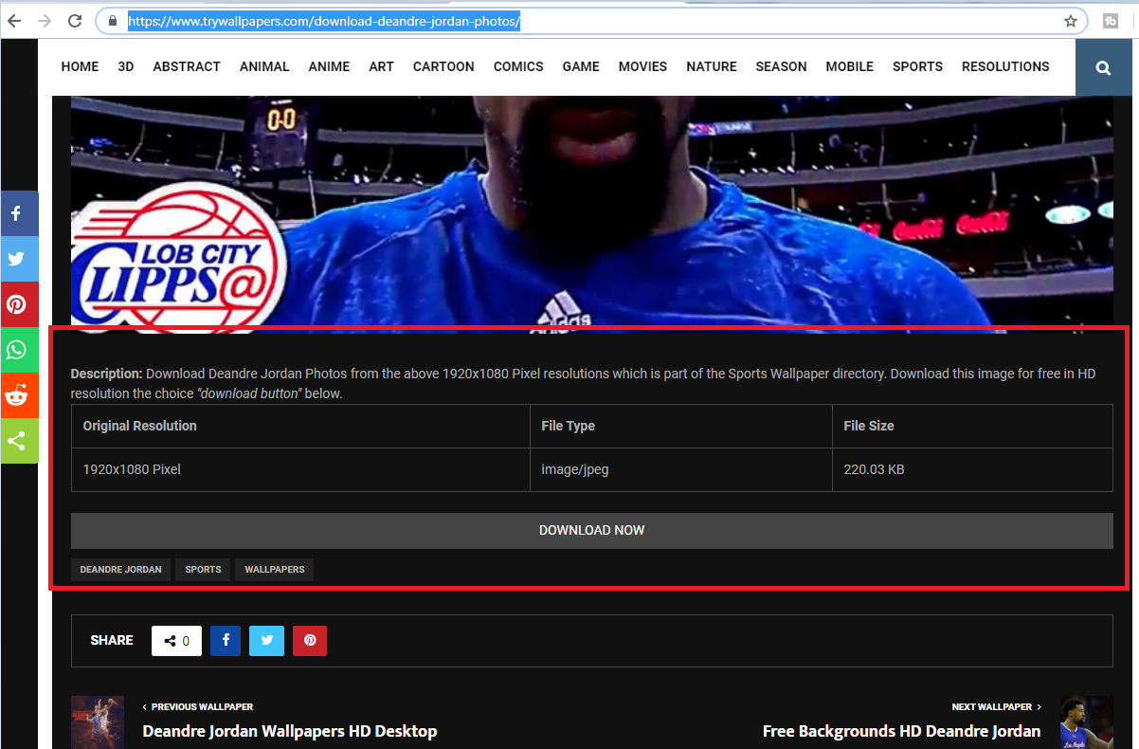Select the WALLPAPERS tag
This screenshot has height=749, width=1139.
click(x=275, y=570)
